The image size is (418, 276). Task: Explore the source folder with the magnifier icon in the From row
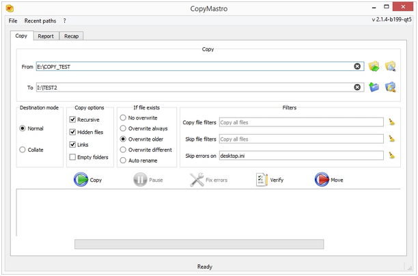coord(390,66)
